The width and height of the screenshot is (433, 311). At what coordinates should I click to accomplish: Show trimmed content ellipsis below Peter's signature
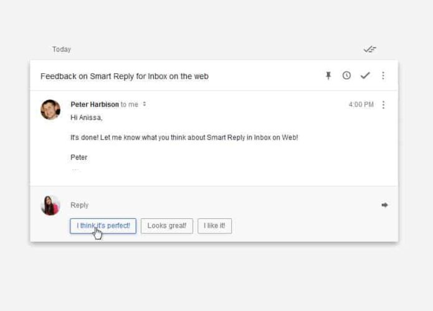click(75, 170)
